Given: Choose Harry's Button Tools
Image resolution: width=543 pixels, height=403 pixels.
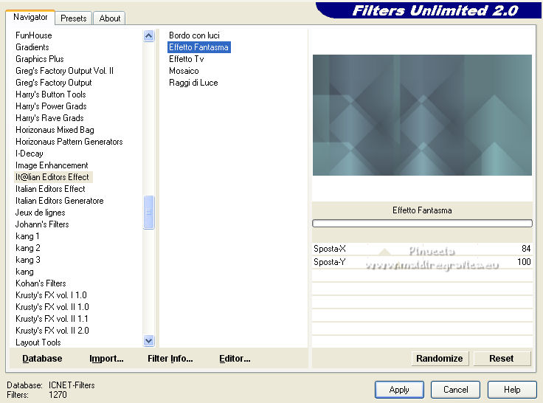Looking at the screenshot, I should click(x=51, y=94).
